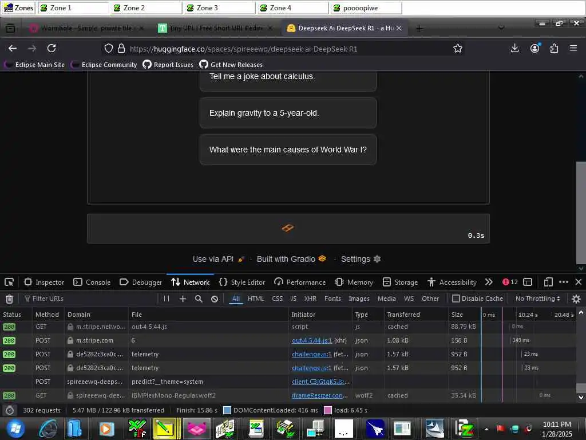Expand more devtools tabs chevron
This screenshot has height=440, width=586.
click(x=489, y=282)
